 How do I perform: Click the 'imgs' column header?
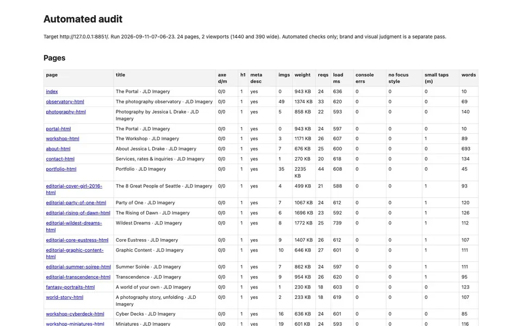[284, 75]
